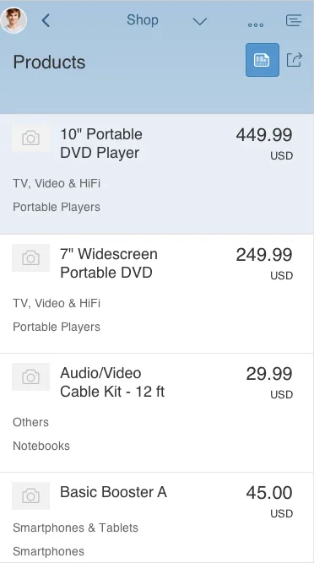Click the DVD Player camera placeholder image
This screenshot has width=314, height=563.
pyautogui.click(x=31, y=138)
